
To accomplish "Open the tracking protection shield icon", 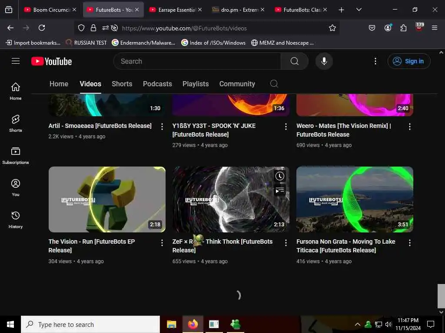I will [x=81, y=28].
